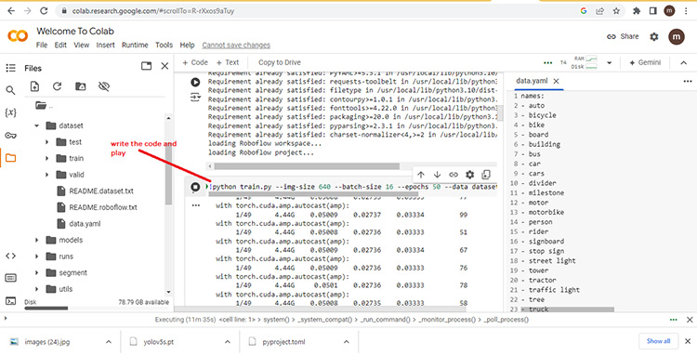This screenshot has width=697, height=355.
Task: Copy link to cell
Action: click(x=454, y=175)
